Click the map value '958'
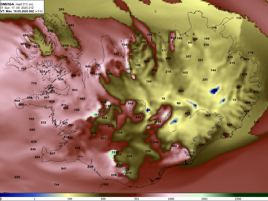Viewport: 268px width, 201px height. pyautogui.click(x=61, y=79)
